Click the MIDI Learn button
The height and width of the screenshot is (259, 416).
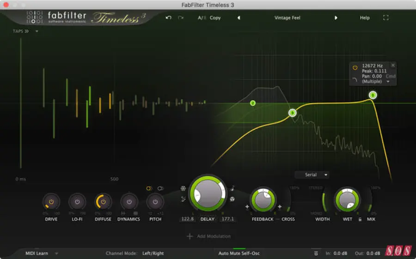coord(37,253)
